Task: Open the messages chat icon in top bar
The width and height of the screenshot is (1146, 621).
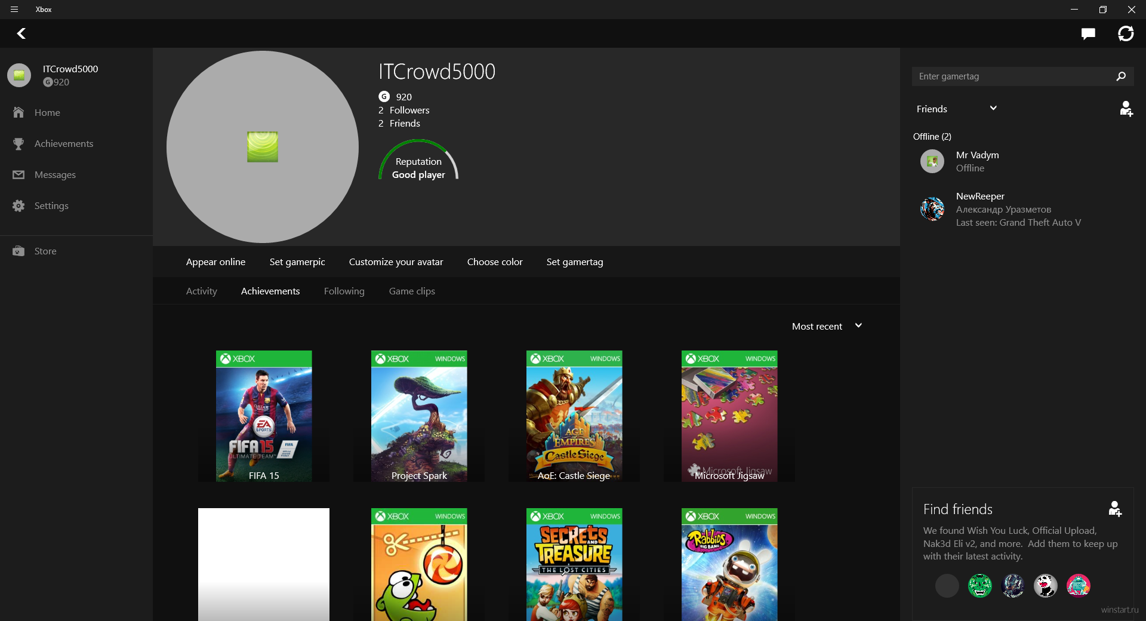Action: [x=1088, y=34]
